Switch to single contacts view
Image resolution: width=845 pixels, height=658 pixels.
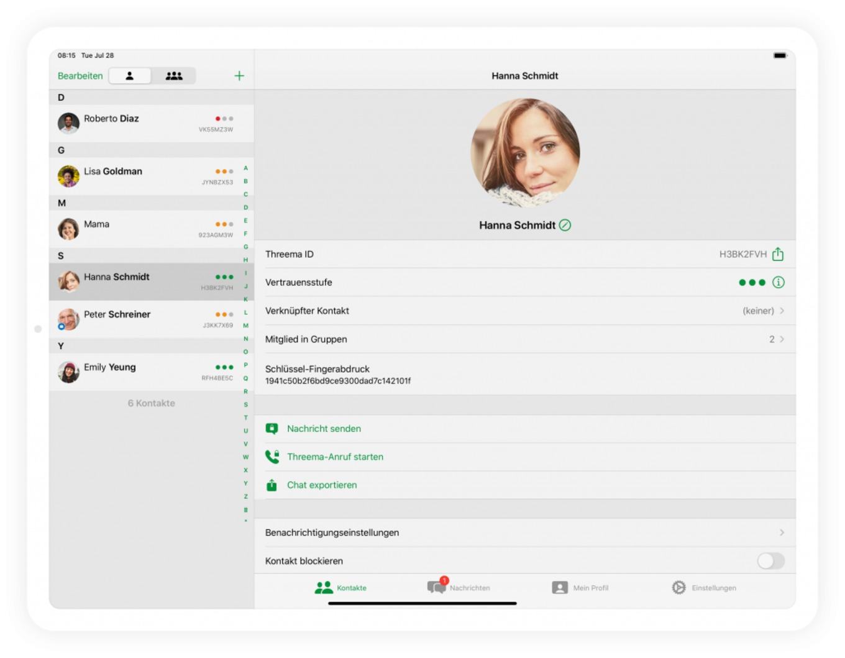tap(130, 76)
